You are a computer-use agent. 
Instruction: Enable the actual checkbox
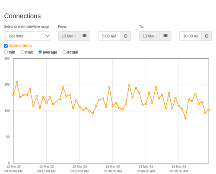pos(65,52)
